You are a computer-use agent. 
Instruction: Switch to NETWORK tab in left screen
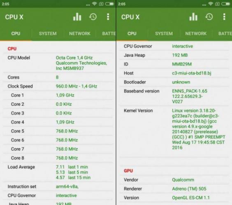click(80, 34)
